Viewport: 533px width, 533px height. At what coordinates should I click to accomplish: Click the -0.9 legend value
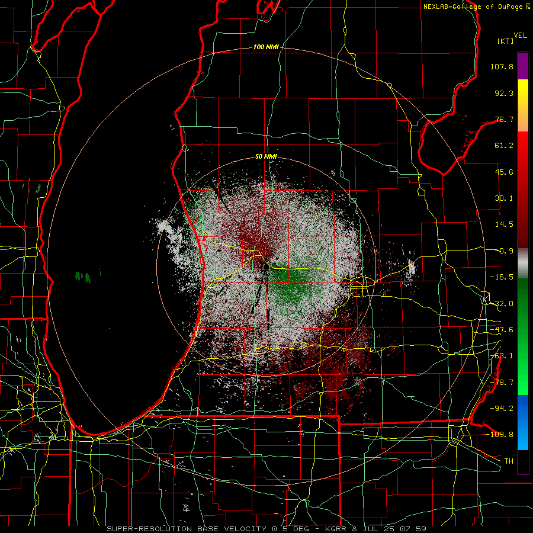click(504, 251)
